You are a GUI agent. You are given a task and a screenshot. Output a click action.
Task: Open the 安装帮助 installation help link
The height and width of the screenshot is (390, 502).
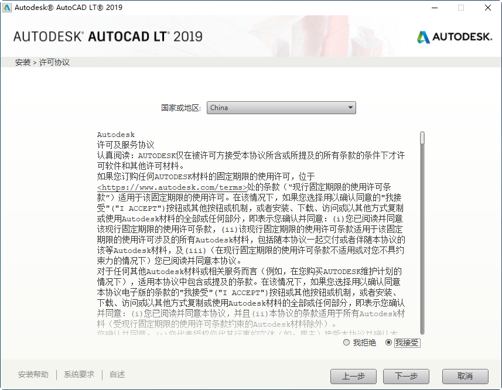pyautogui.click(x=33, y=374)
